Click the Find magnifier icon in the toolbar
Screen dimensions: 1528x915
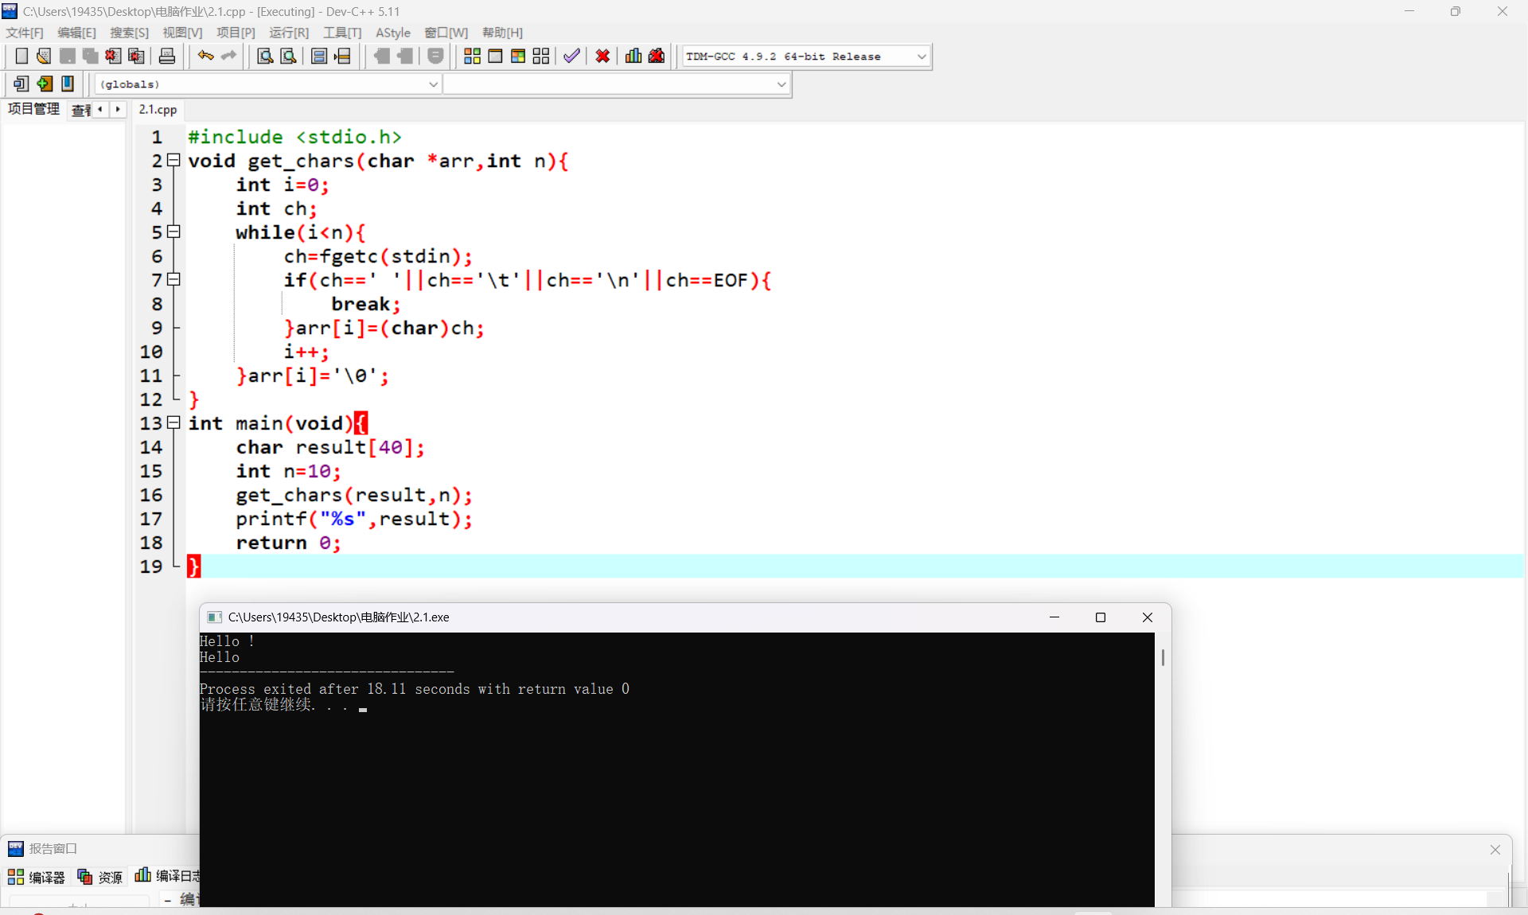click(265, 56)
